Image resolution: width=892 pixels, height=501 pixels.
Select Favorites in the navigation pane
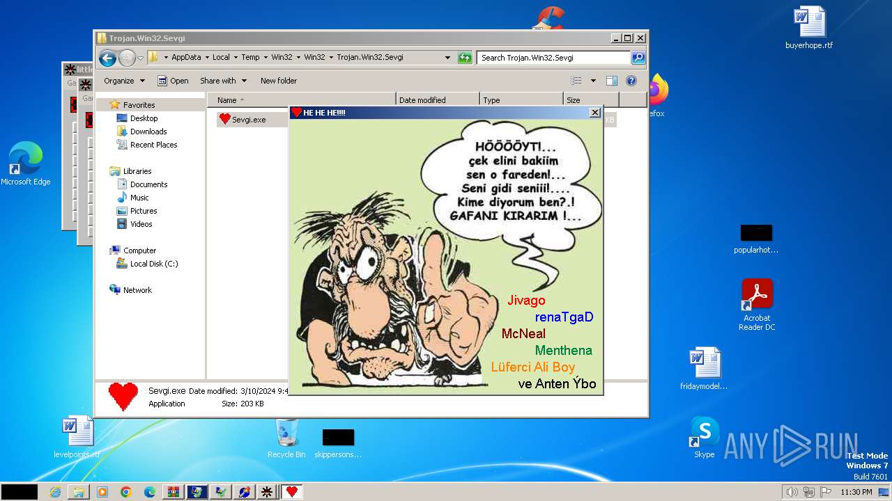[x=139, y=105]
